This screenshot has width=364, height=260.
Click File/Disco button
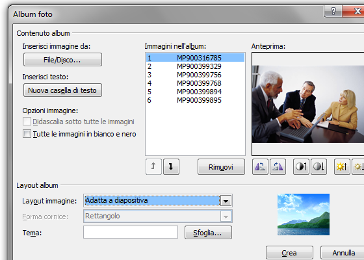click(62, 60)
